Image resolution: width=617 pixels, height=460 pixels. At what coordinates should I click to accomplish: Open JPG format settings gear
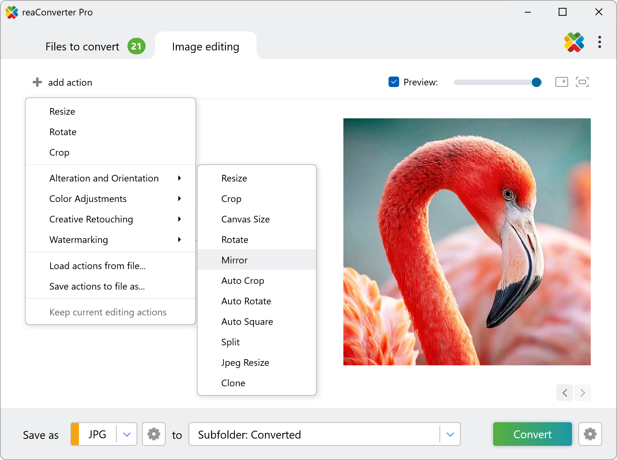pyautogui.click(x=154, y=434)
